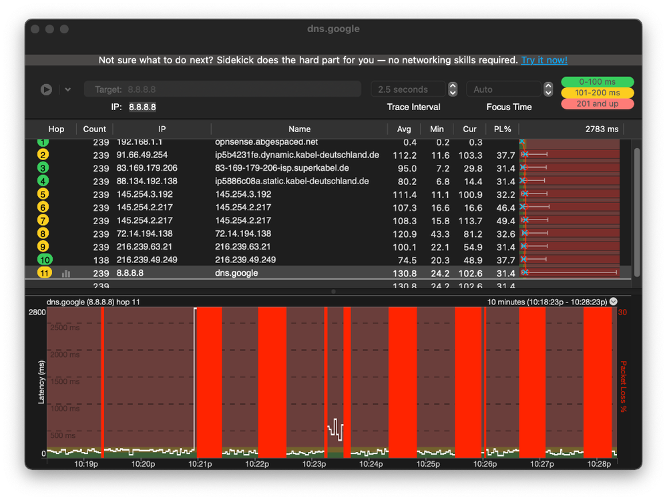Viewport: 667px width, 500px height.
Task: Sort by the Name column header
Action: [x=300, y=129]
